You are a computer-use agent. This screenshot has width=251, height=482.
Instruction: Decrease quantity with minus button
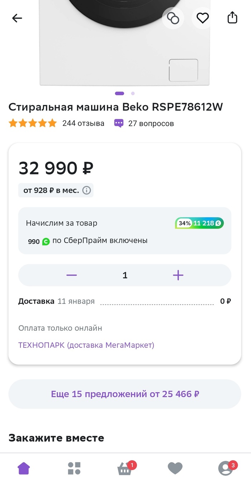[72, 275]
